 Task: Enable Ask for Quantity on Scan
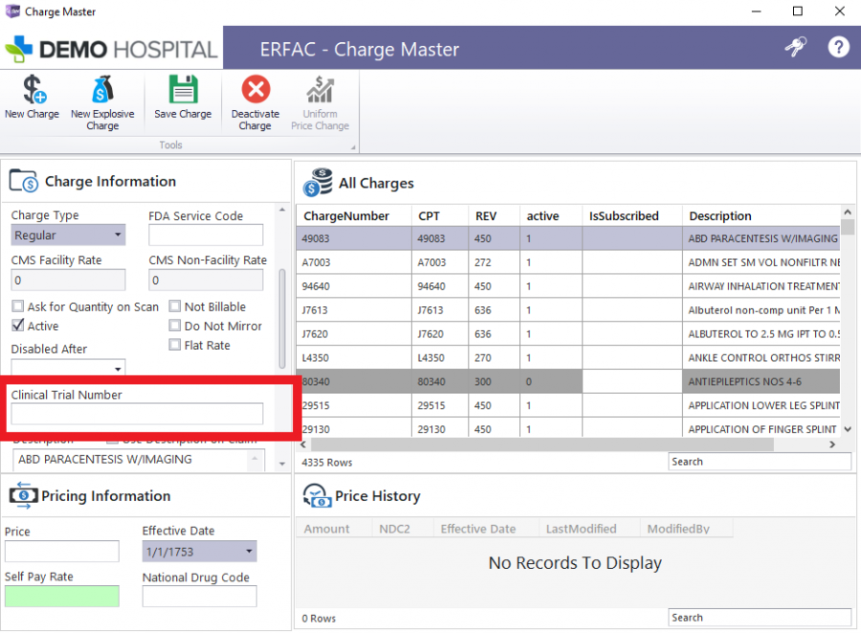point(18,306)
